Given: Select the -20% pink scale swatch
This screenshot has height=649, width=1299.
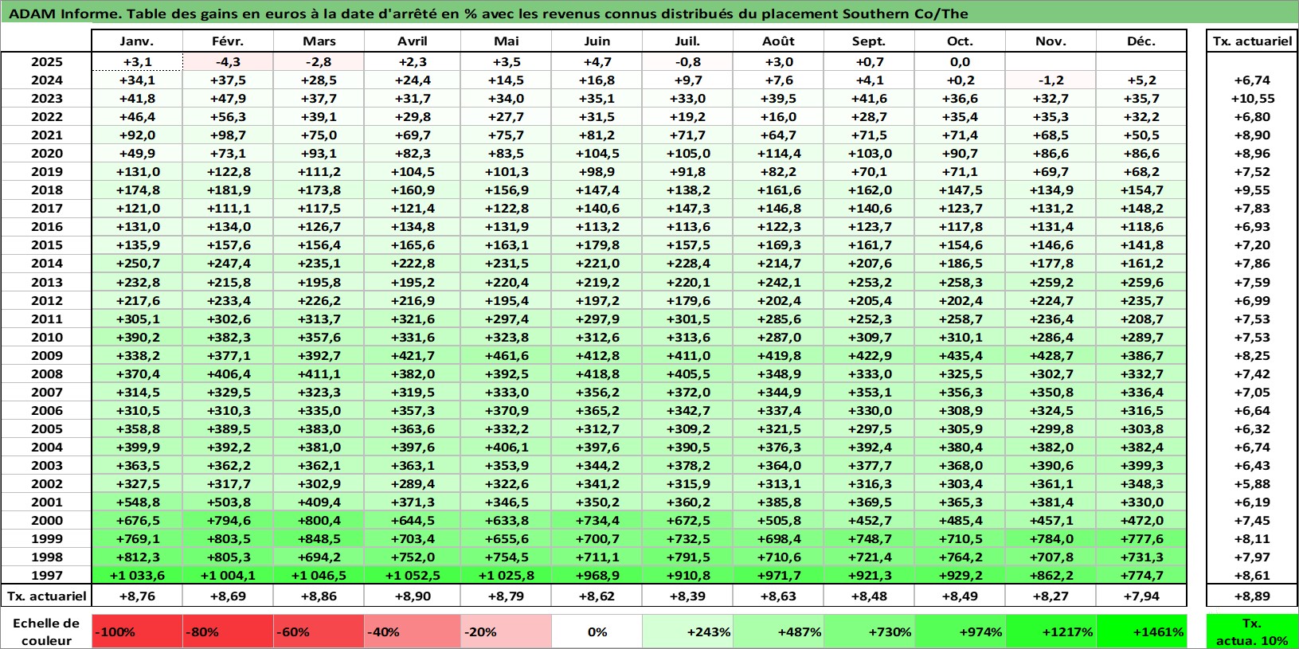Looking at the screenshot, I should click(x=506, y=631).
